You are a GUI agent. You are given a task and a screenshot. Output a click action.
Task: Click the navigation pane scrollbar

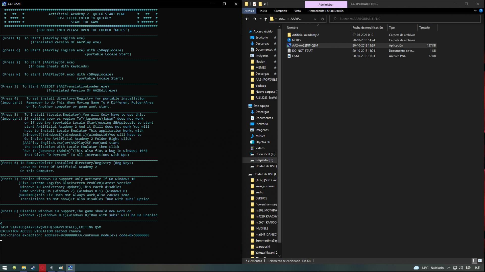tap(279, 136)
